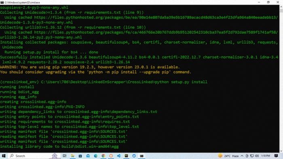
Task: Click the 'WARNING: You are using pip version' line
Action: click(90, 67)
